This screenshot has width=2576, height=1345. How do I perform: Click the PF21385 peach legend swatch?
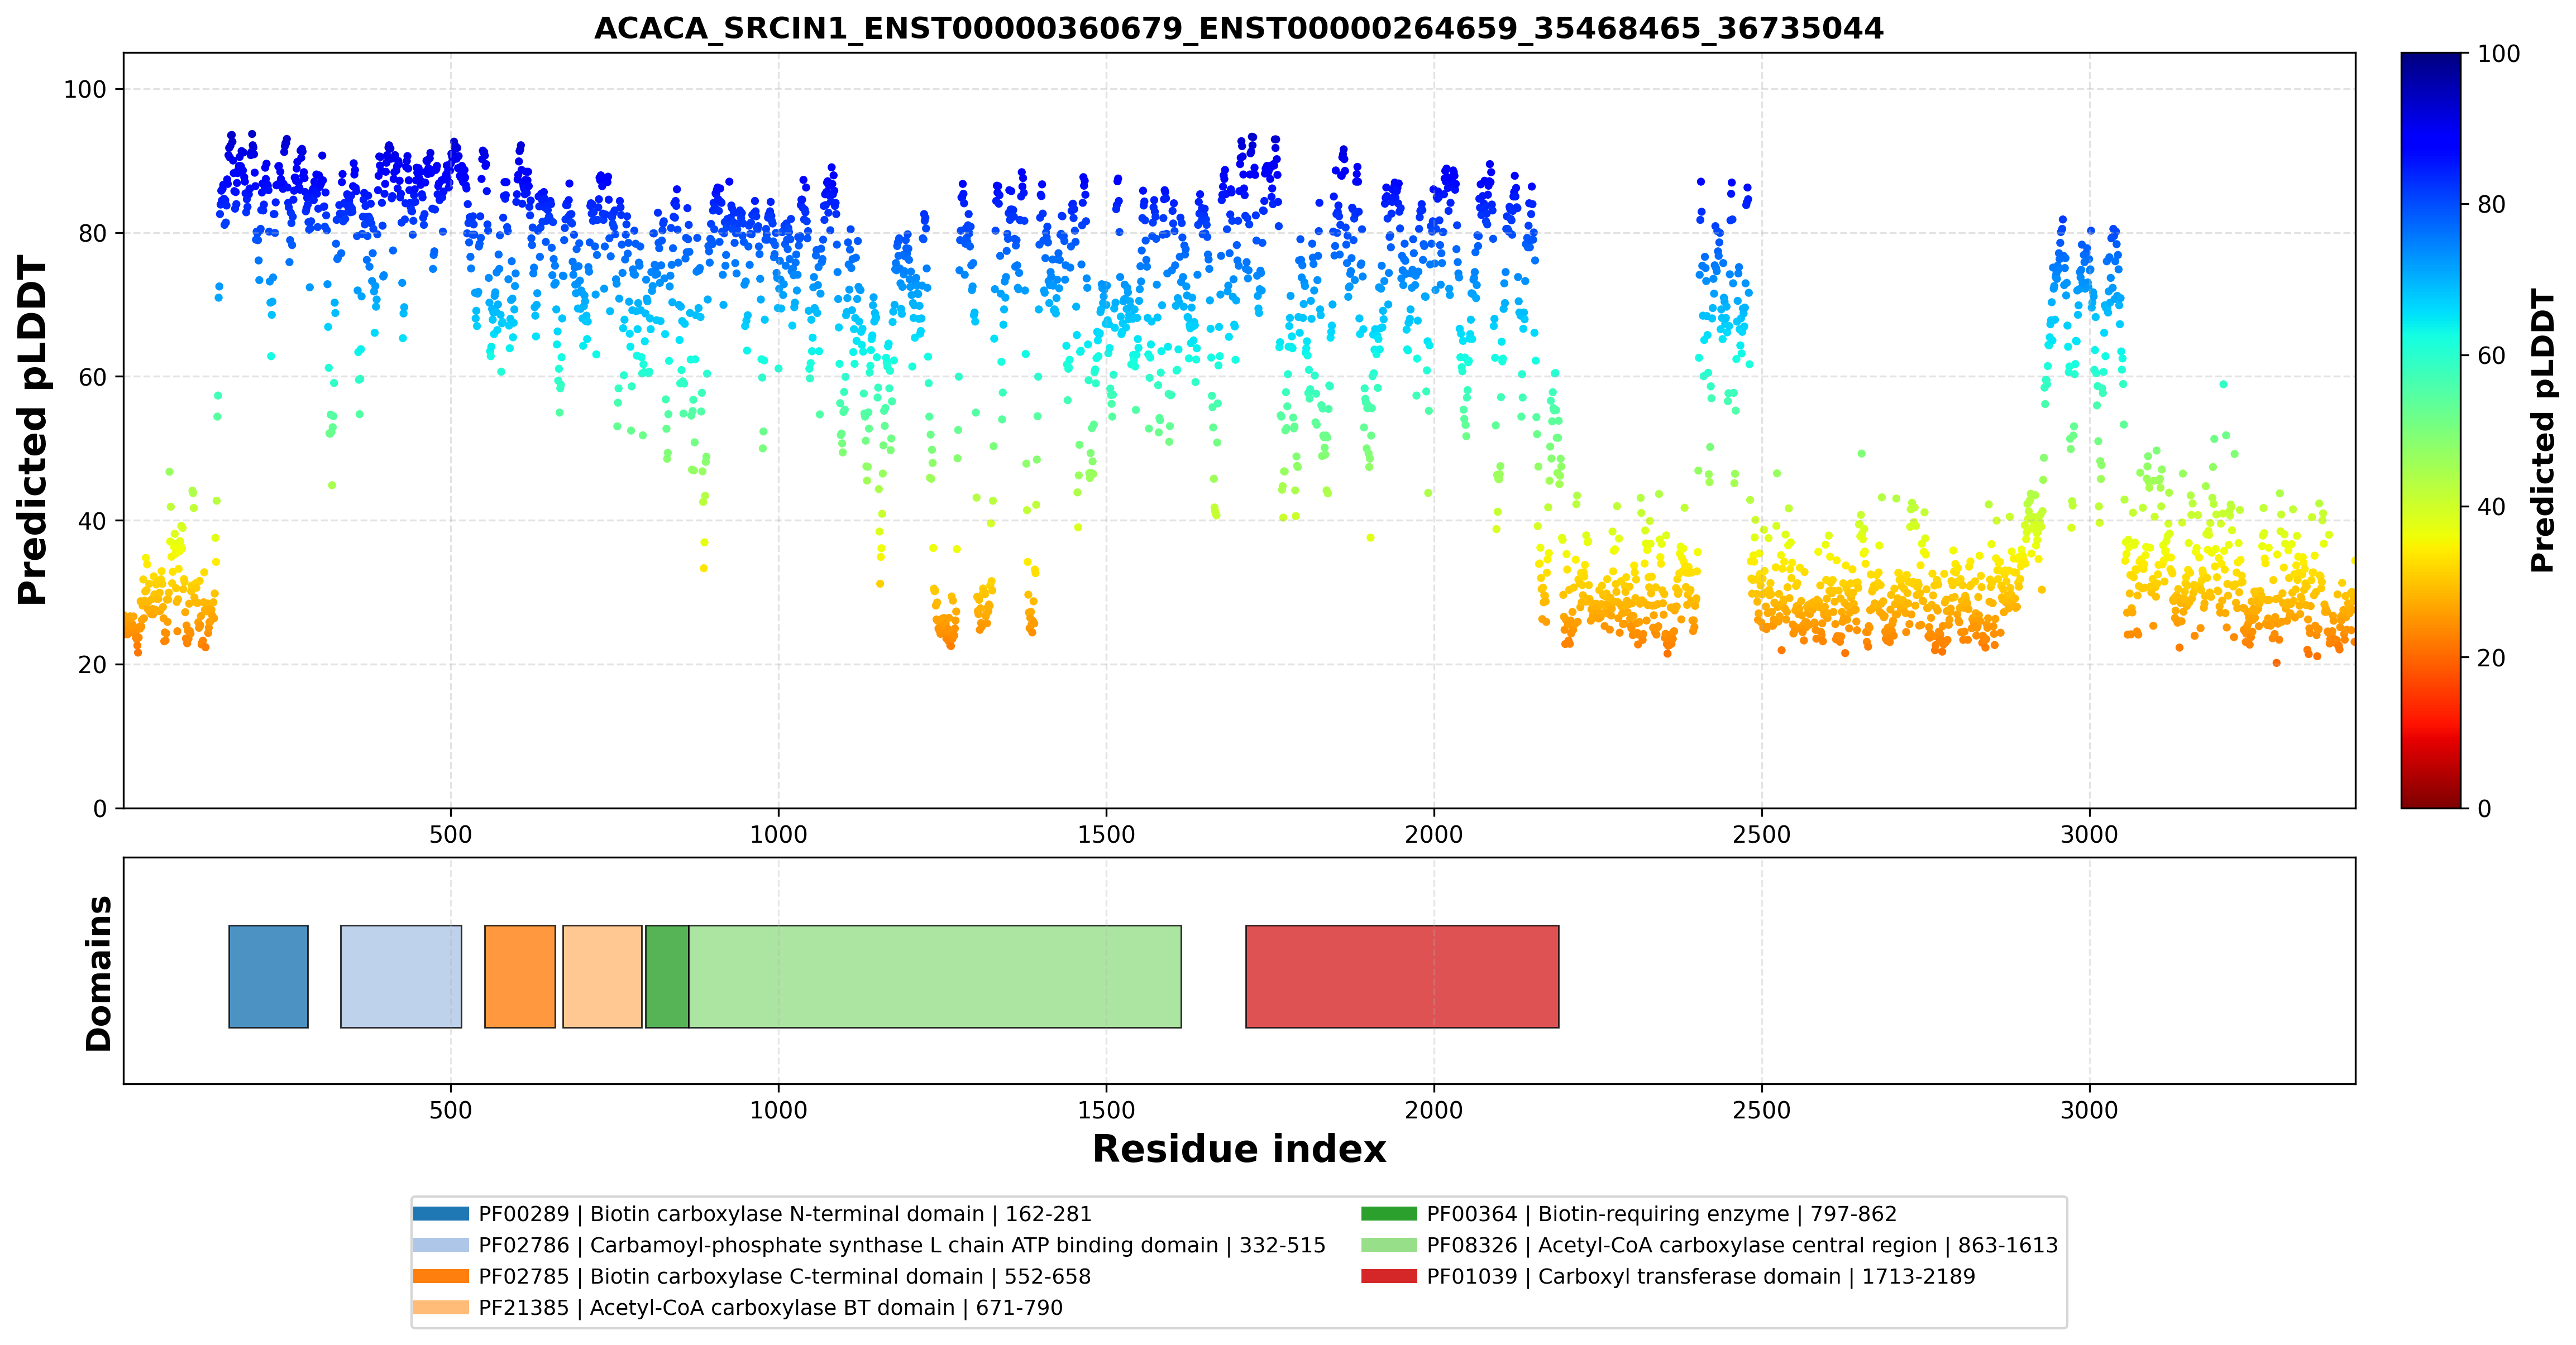point(441,1307)
